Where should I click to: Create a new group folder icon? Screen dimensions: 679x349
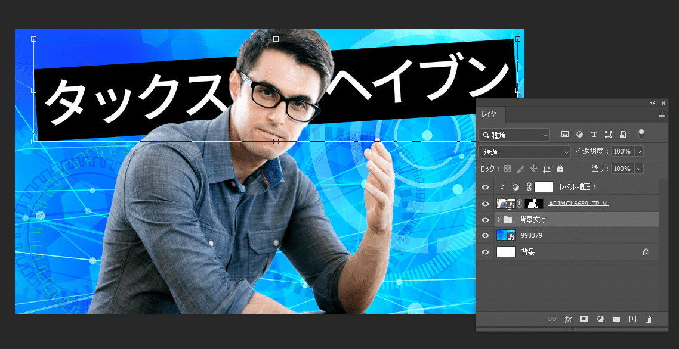[x=616, y=319]
